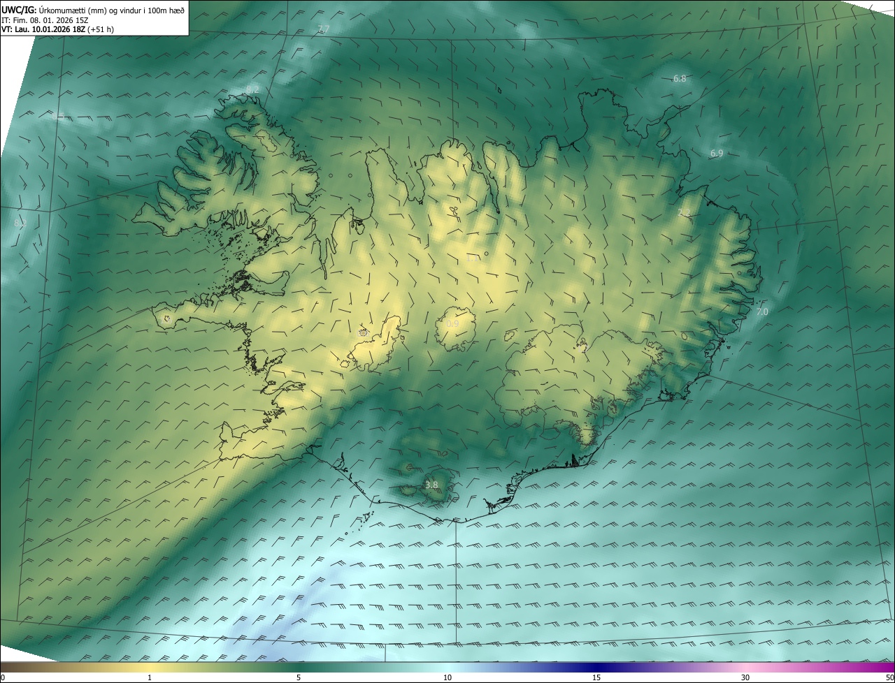Click the 6.8 value label on map
895x683 pixels.
(x=680, y=78)
